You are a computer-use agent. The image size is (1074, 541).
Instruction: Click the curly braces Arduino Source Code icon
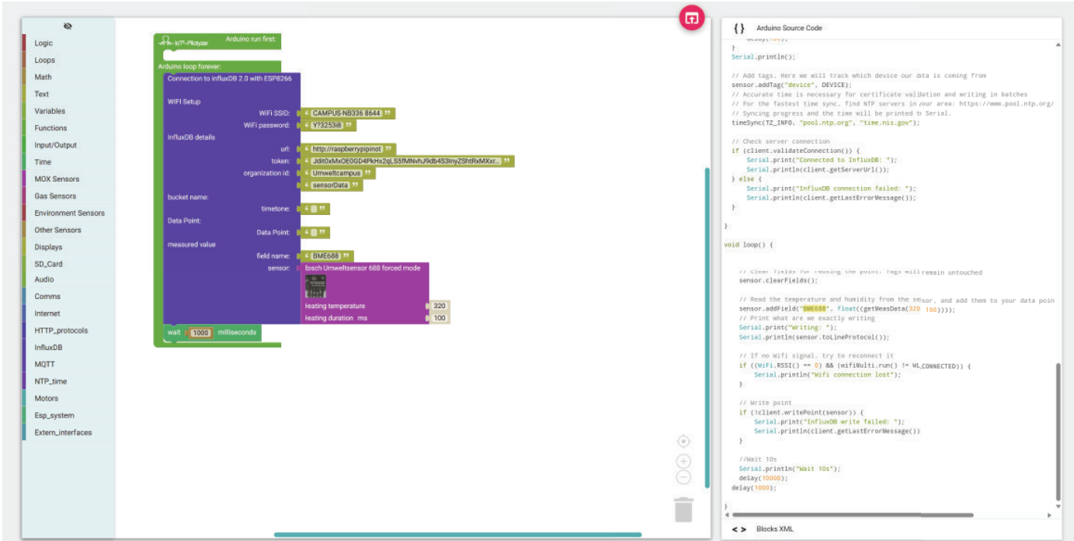pyautogui.click(x=739, y=28)
